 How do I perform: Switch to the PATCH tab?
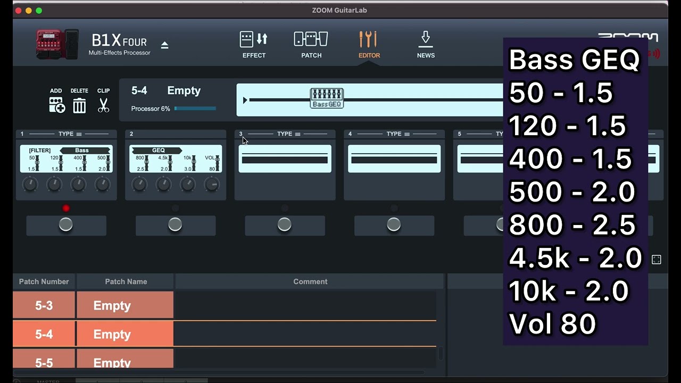tap(311, 45)
